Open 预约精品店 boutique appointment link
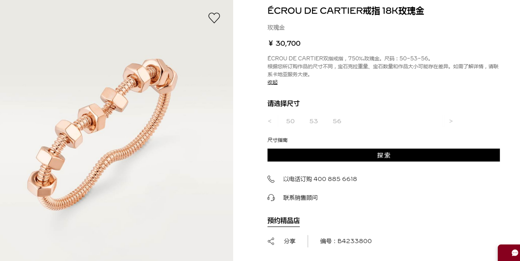Screen dimensions: 520x261 tap(284, 221)
